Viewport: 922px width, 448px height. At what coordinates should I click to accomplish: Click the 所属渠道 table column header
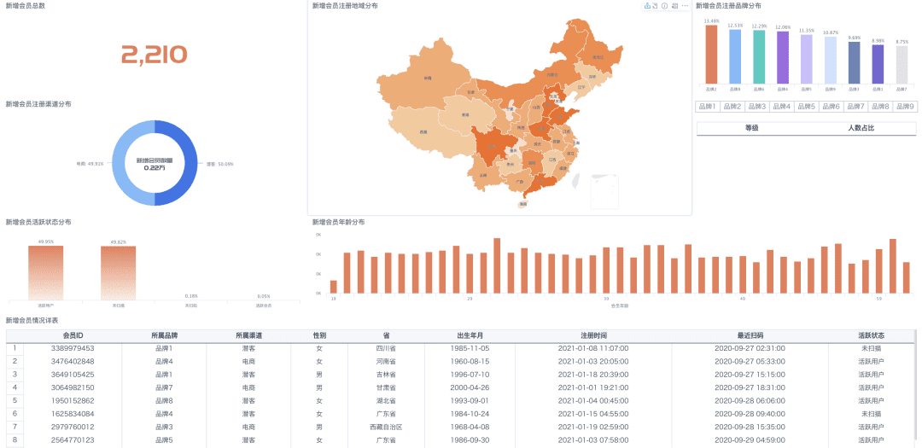tap(248, 335)
